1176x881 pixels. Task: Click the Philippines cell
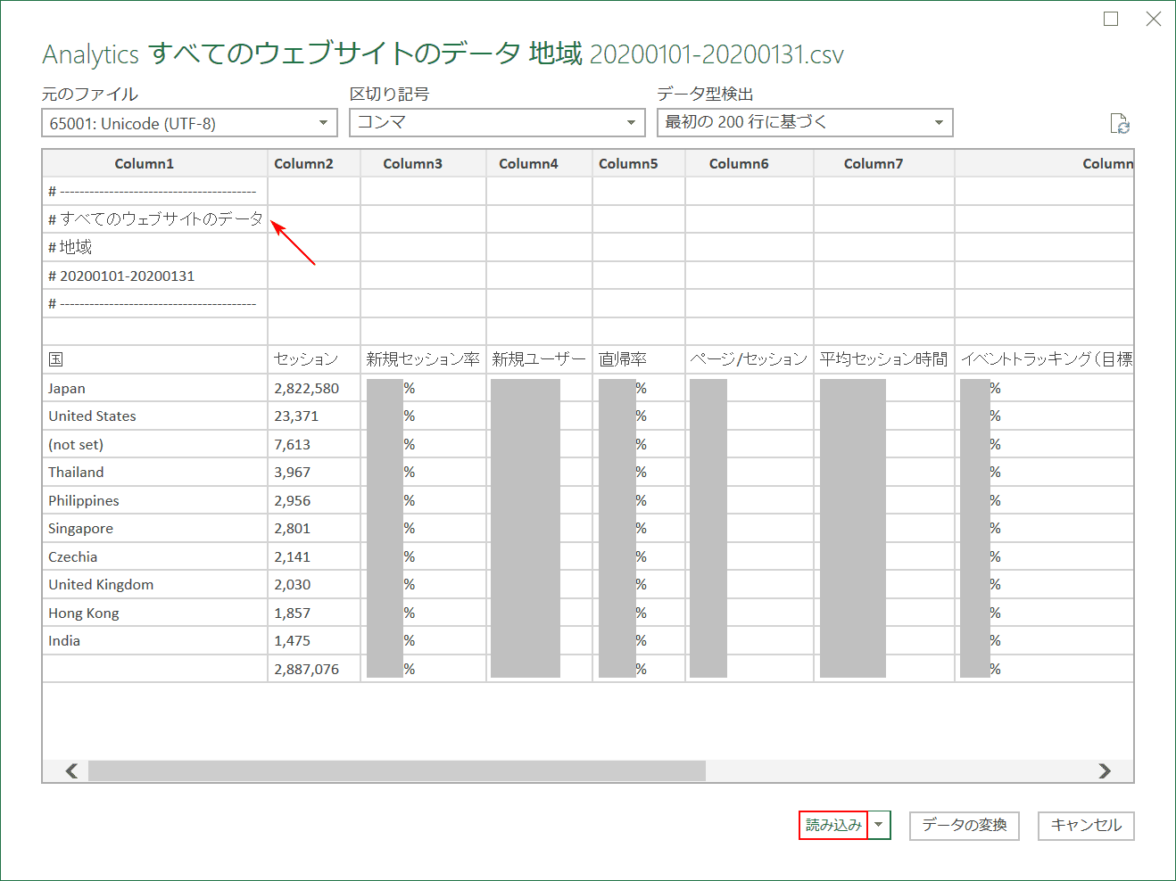(155, 500)
